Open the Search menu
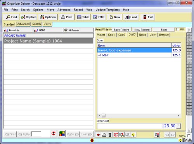Viewport: 194px width, 144px height. click(x=25, y=10)
